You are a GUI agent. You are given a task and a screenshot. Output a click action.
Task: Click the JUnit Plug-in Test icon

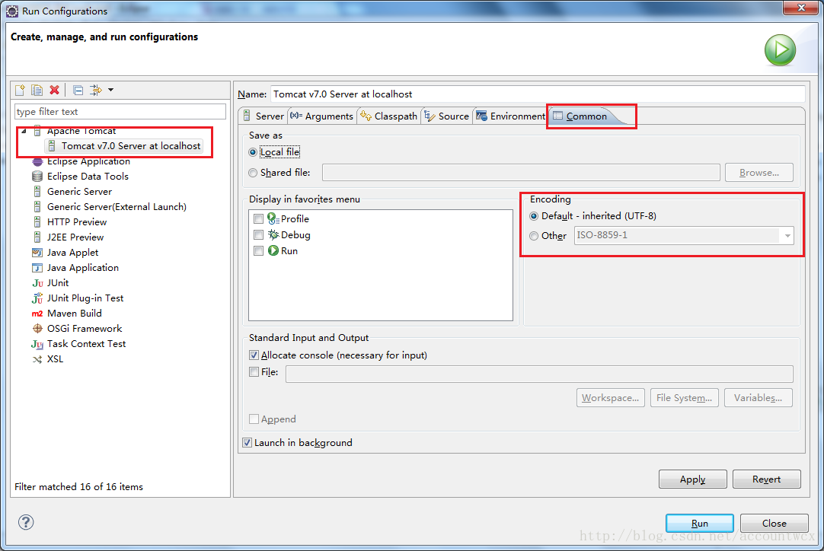(x=37, y=298)
